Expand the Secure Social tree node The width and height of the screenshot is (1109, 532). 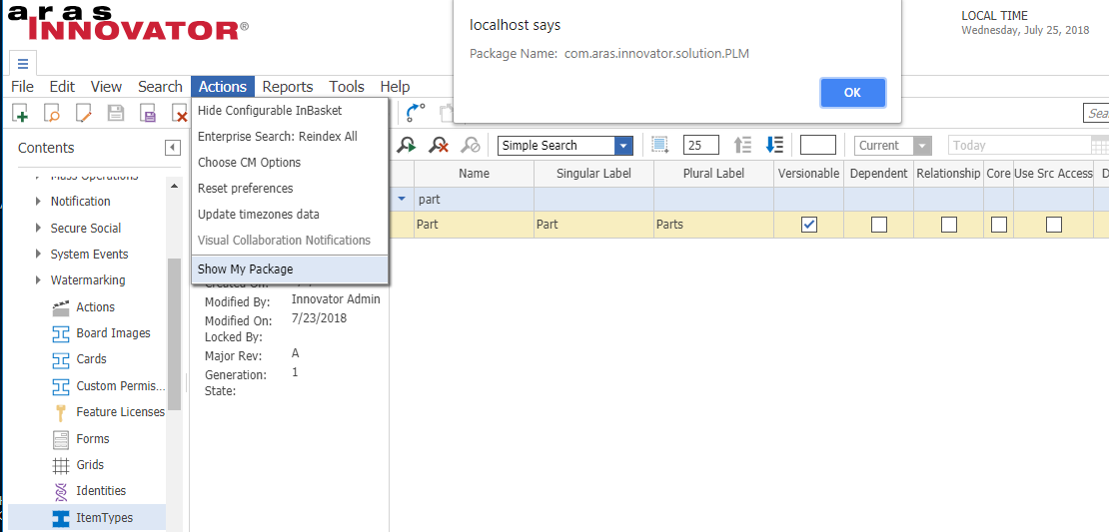[38, 229]
